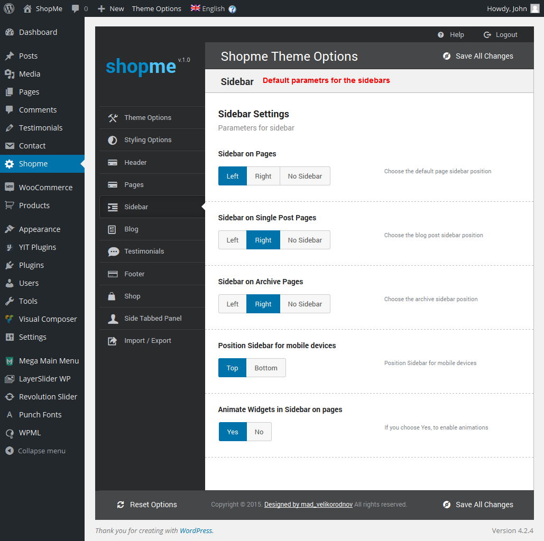Set mobile sidebar position to Bottom
Image resolution: width=544 pixels, height=541 pixels.
[265, 368]
